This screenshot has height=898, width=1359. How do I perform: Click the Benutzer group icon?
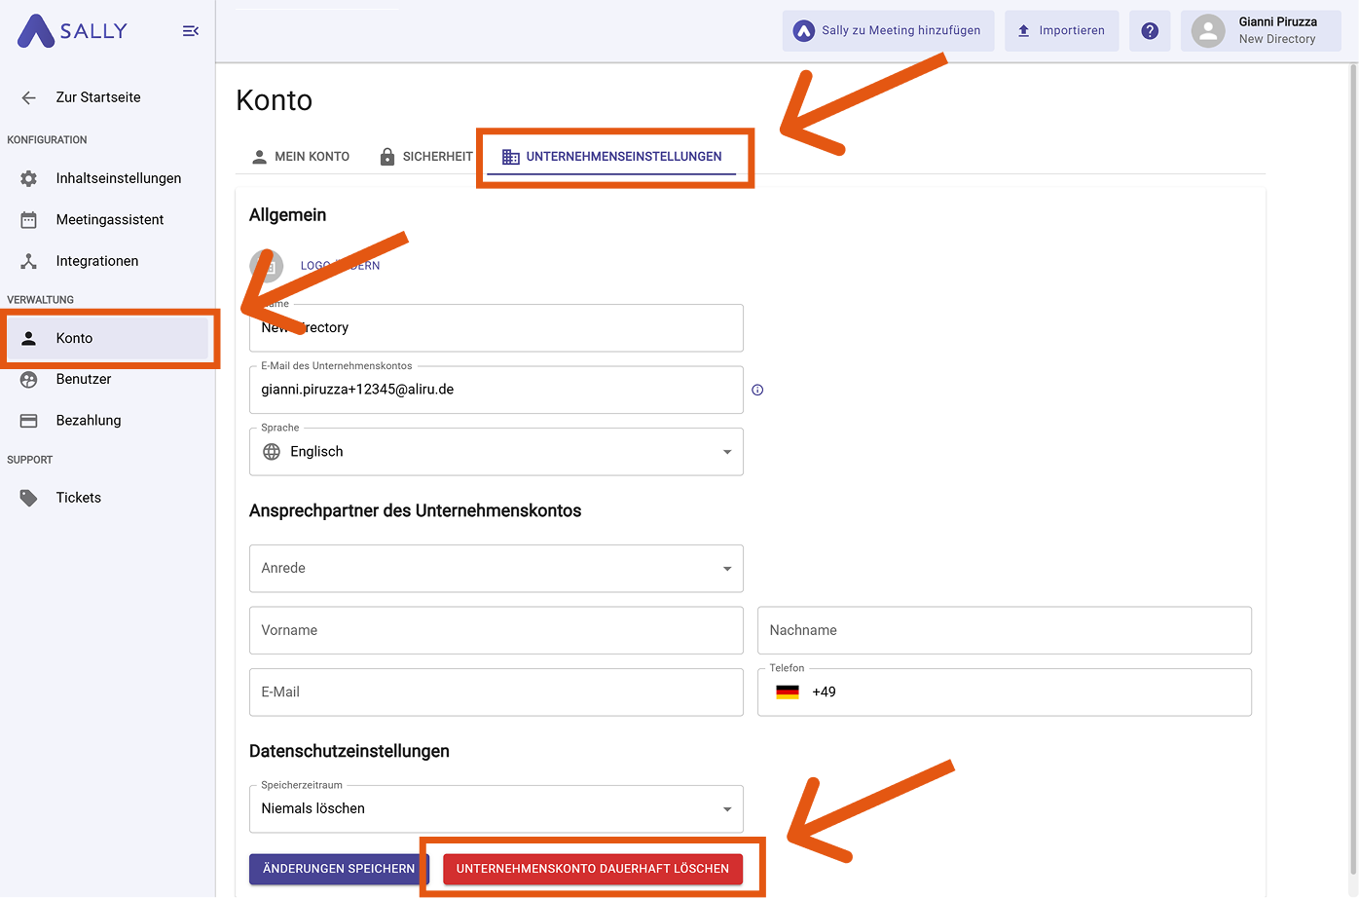point(29,380)
